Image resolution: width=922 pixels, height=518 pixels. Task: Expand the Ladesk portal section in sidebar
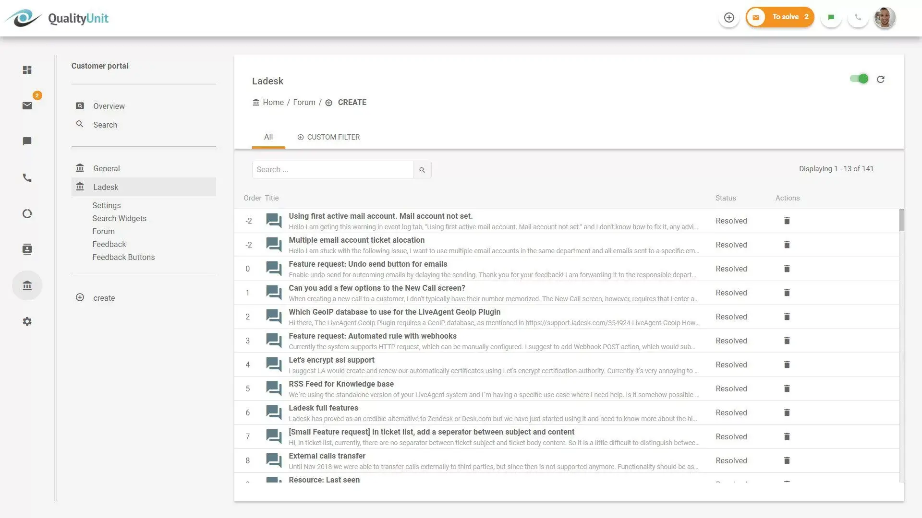click(x=106, y=187)
